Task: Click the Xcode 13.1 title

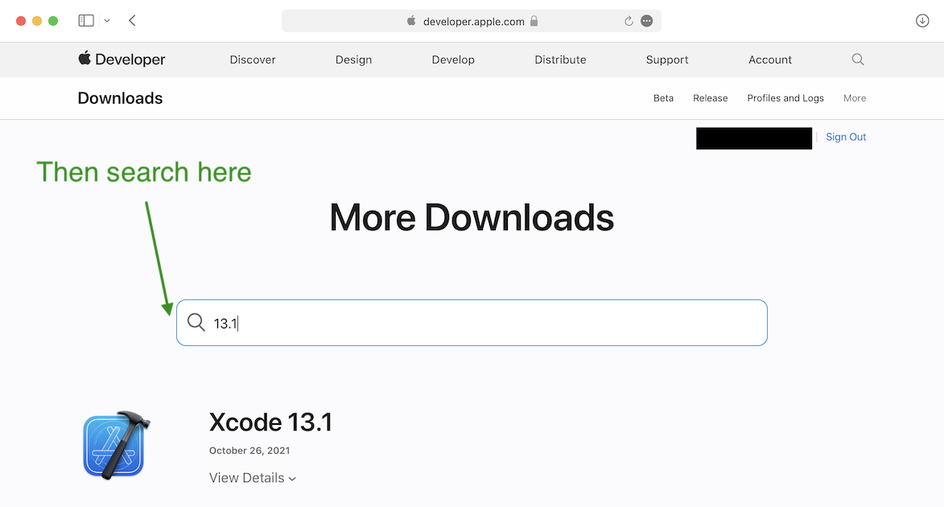Action: click(x=271, y=422)
